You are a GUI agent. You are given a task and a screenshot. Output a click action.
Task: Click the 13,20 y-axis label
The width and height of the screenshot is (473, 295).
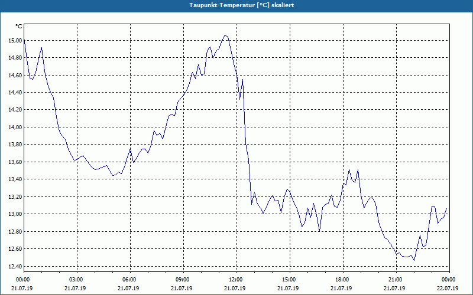(15, 197)
